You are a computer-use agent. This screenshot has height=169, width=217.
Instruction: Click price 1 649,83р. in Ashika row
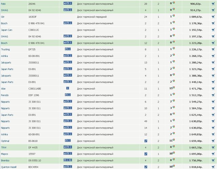[196, 135]
